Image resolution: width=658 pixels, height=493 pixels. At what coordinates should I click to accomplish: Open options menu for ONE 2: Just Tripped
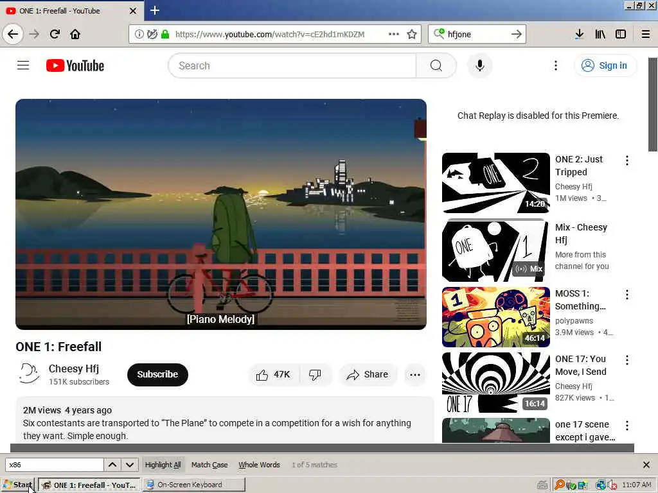[x=627, y=160]
